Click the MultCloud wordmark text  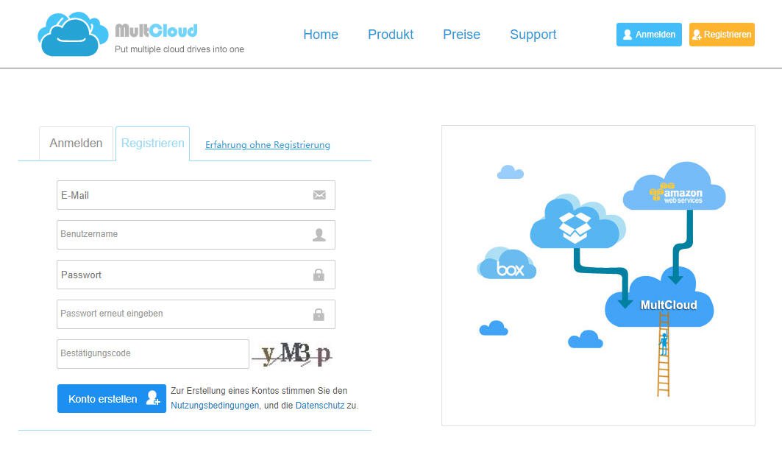coord(156,30)
